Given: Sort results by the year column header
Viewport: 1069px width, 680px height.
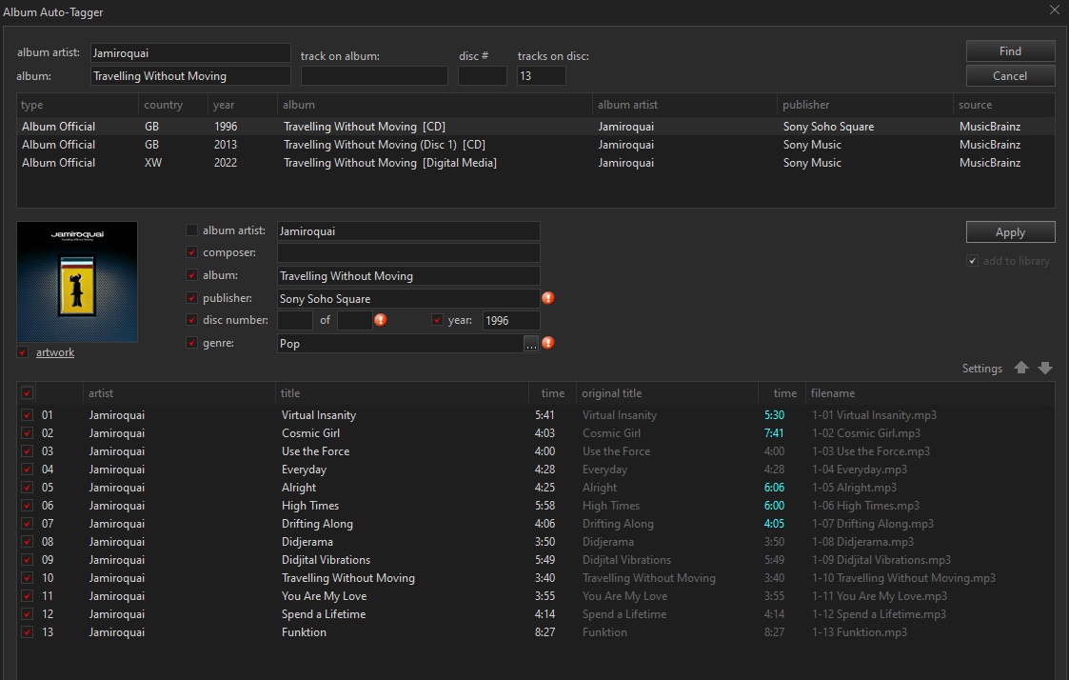Looking at the screenshot, I should tap(224, 105).
